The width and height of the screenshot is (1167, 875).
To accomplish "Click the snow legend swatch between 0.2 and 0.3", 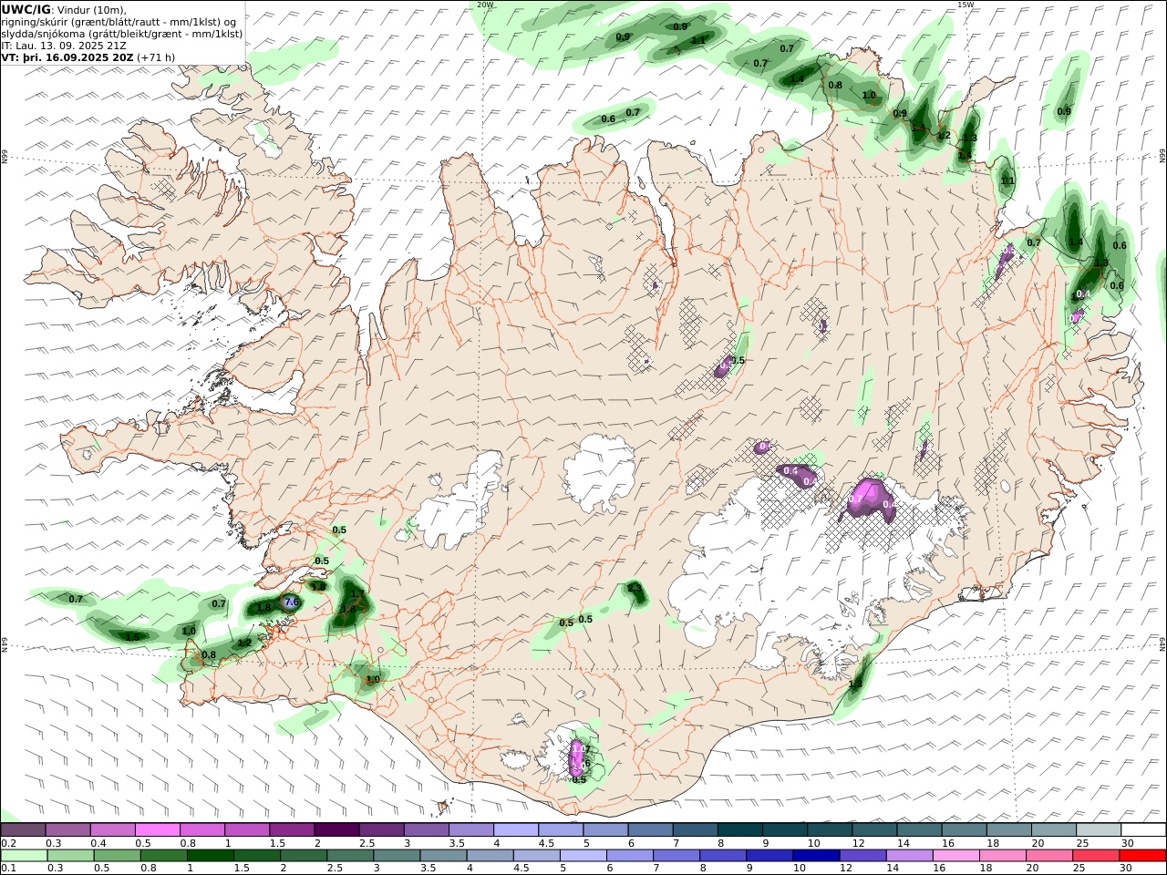I will pyautogui.click(x=24, y=829).
